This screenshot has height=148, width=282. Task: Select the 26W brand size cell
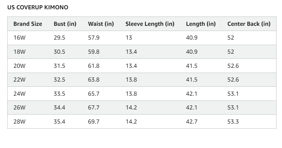[x=20, y=108]
